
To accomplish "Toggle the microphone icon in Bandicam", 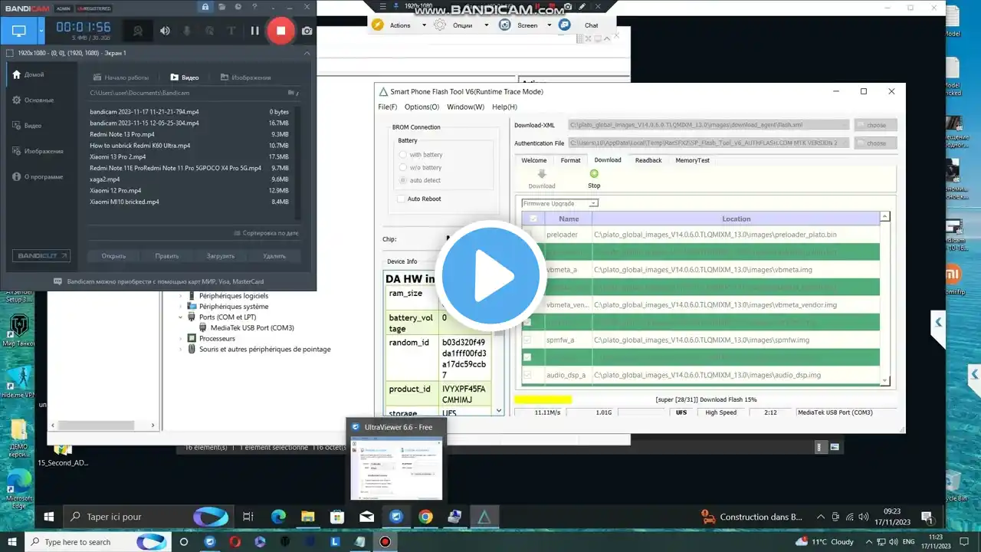I will click(187, 31).
